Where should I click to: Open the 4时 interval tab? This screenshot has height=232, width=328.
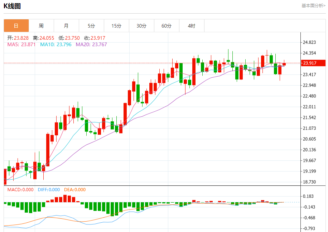[x=192, y=26]
